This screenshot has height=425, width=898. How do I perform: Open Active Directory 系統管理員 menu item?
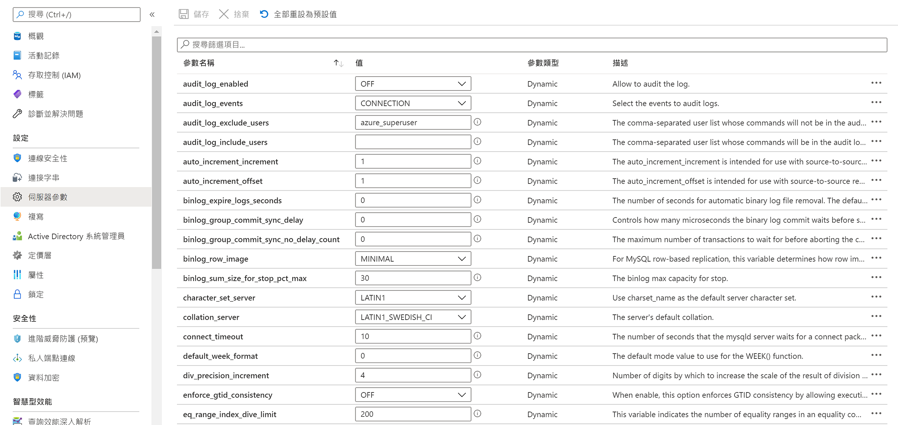pyautogui.click(x=76, y=236)
